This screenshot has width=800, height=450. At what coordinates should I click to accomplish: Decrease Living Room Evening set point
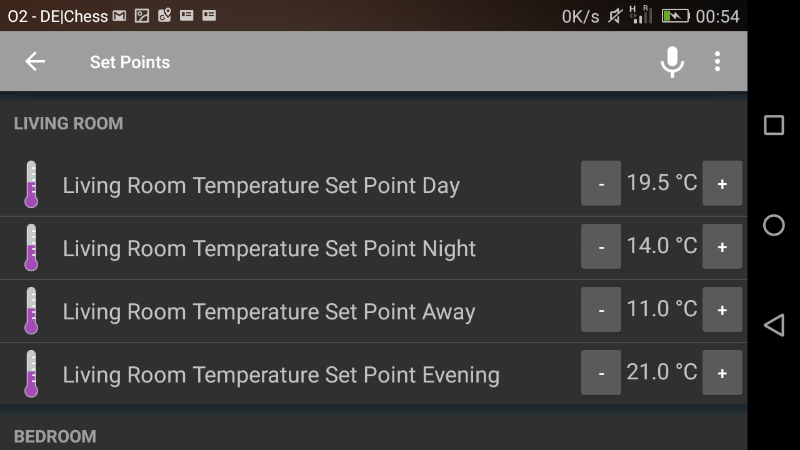601,373
